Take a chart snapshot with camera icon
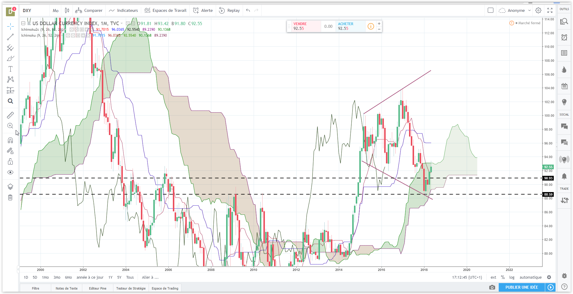The height and width of the screenshot is (294, 573). tap(492, 287)
